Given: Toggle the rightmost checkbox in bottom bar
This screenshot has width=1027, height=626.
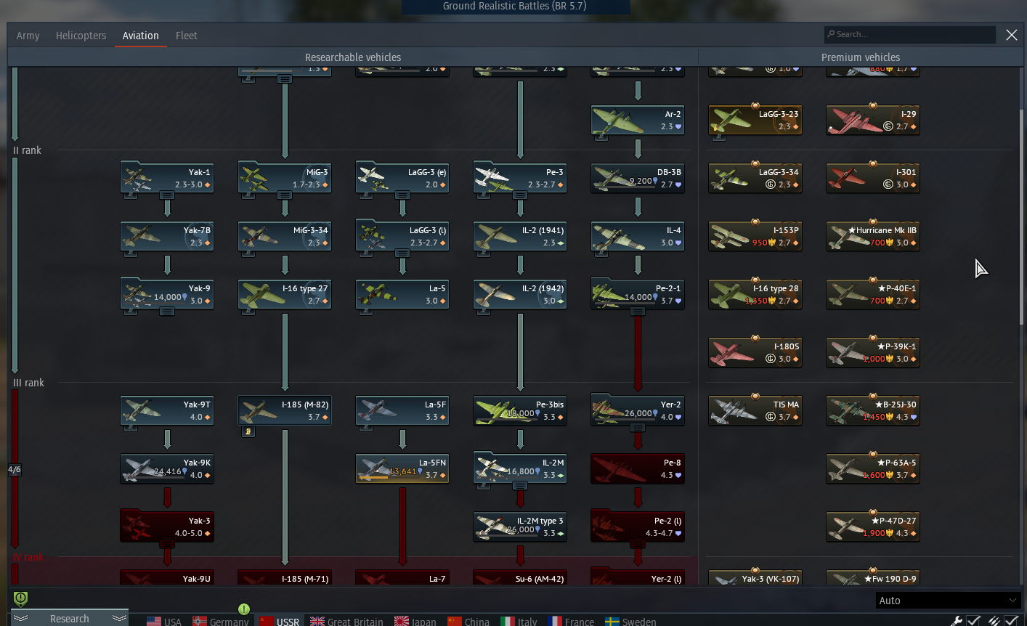Looking at the screenshot, I should coord(1011,620).
